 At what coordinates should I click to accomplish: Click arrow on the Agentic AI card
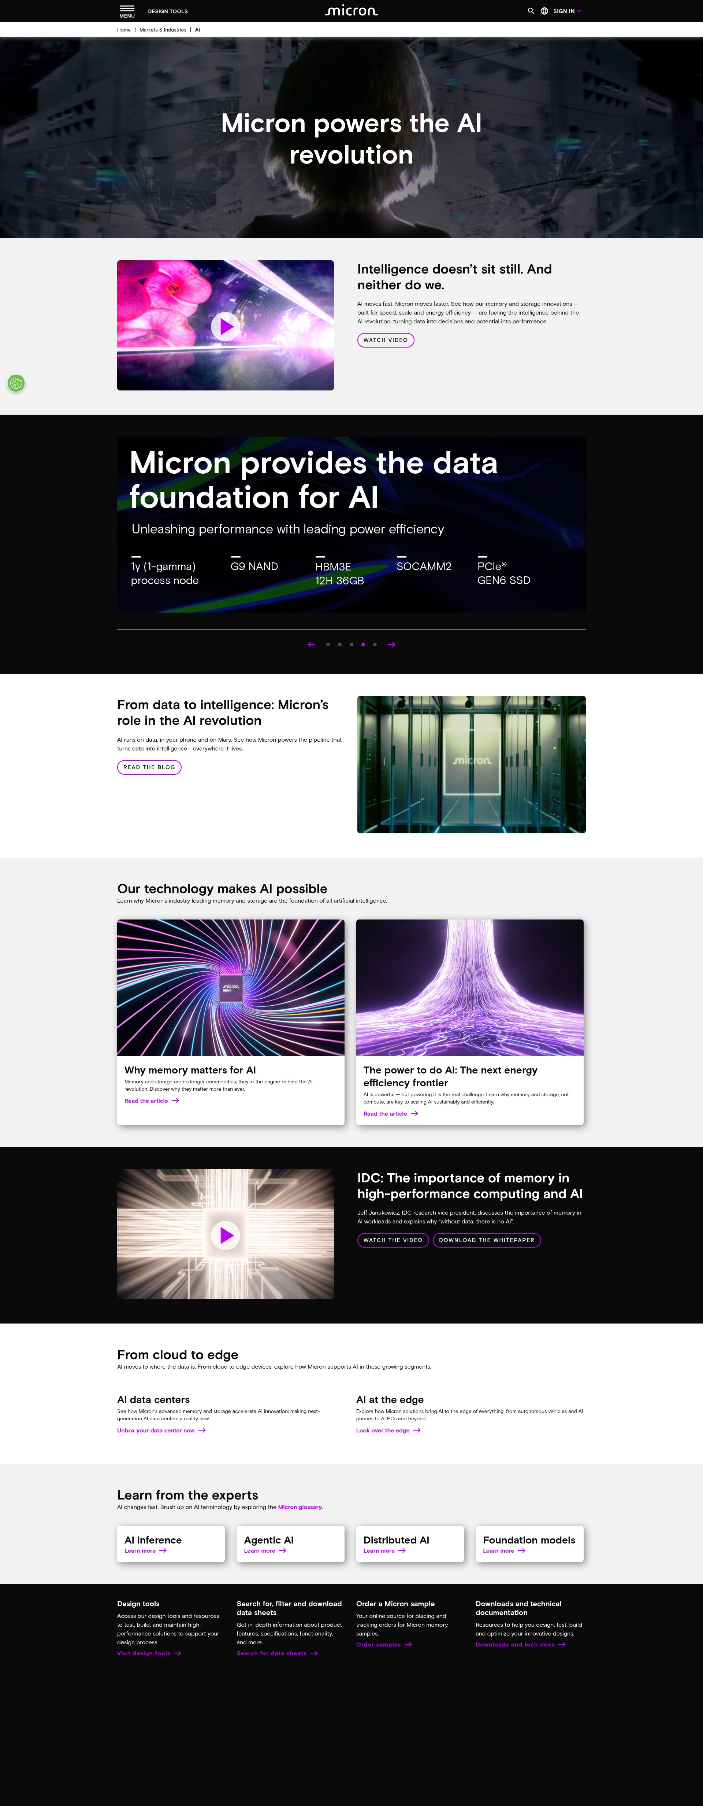point(282,1551)
